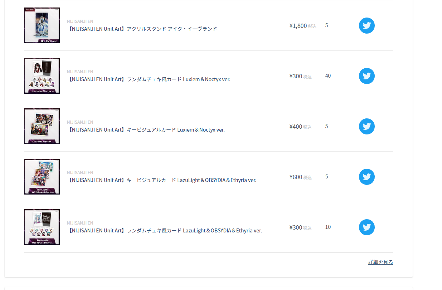Open キービジュアルカード Luxiem & Noctyx ver. link
Viewport: 442px width, 290px height.
click(x=146, y=130)
